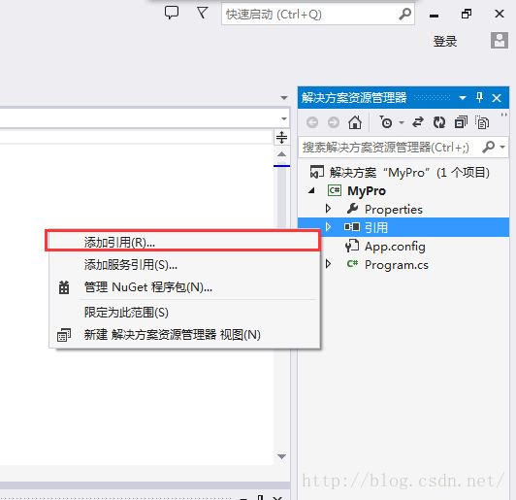516x500 pixels.
Task: Click the editor split view handle icon
Action: point(281,137)
